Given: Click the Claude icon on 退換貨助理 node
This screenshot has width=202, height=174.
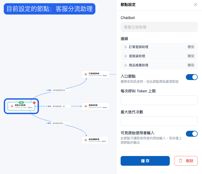Looking at the screenshot, I should [x=86, y=106].
